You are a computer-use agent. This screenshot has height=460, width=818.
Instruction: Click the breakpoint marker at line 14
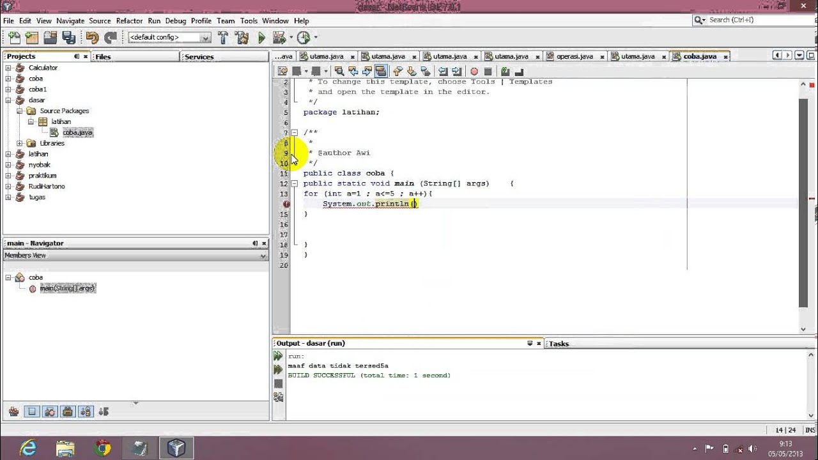click(286, 204)
